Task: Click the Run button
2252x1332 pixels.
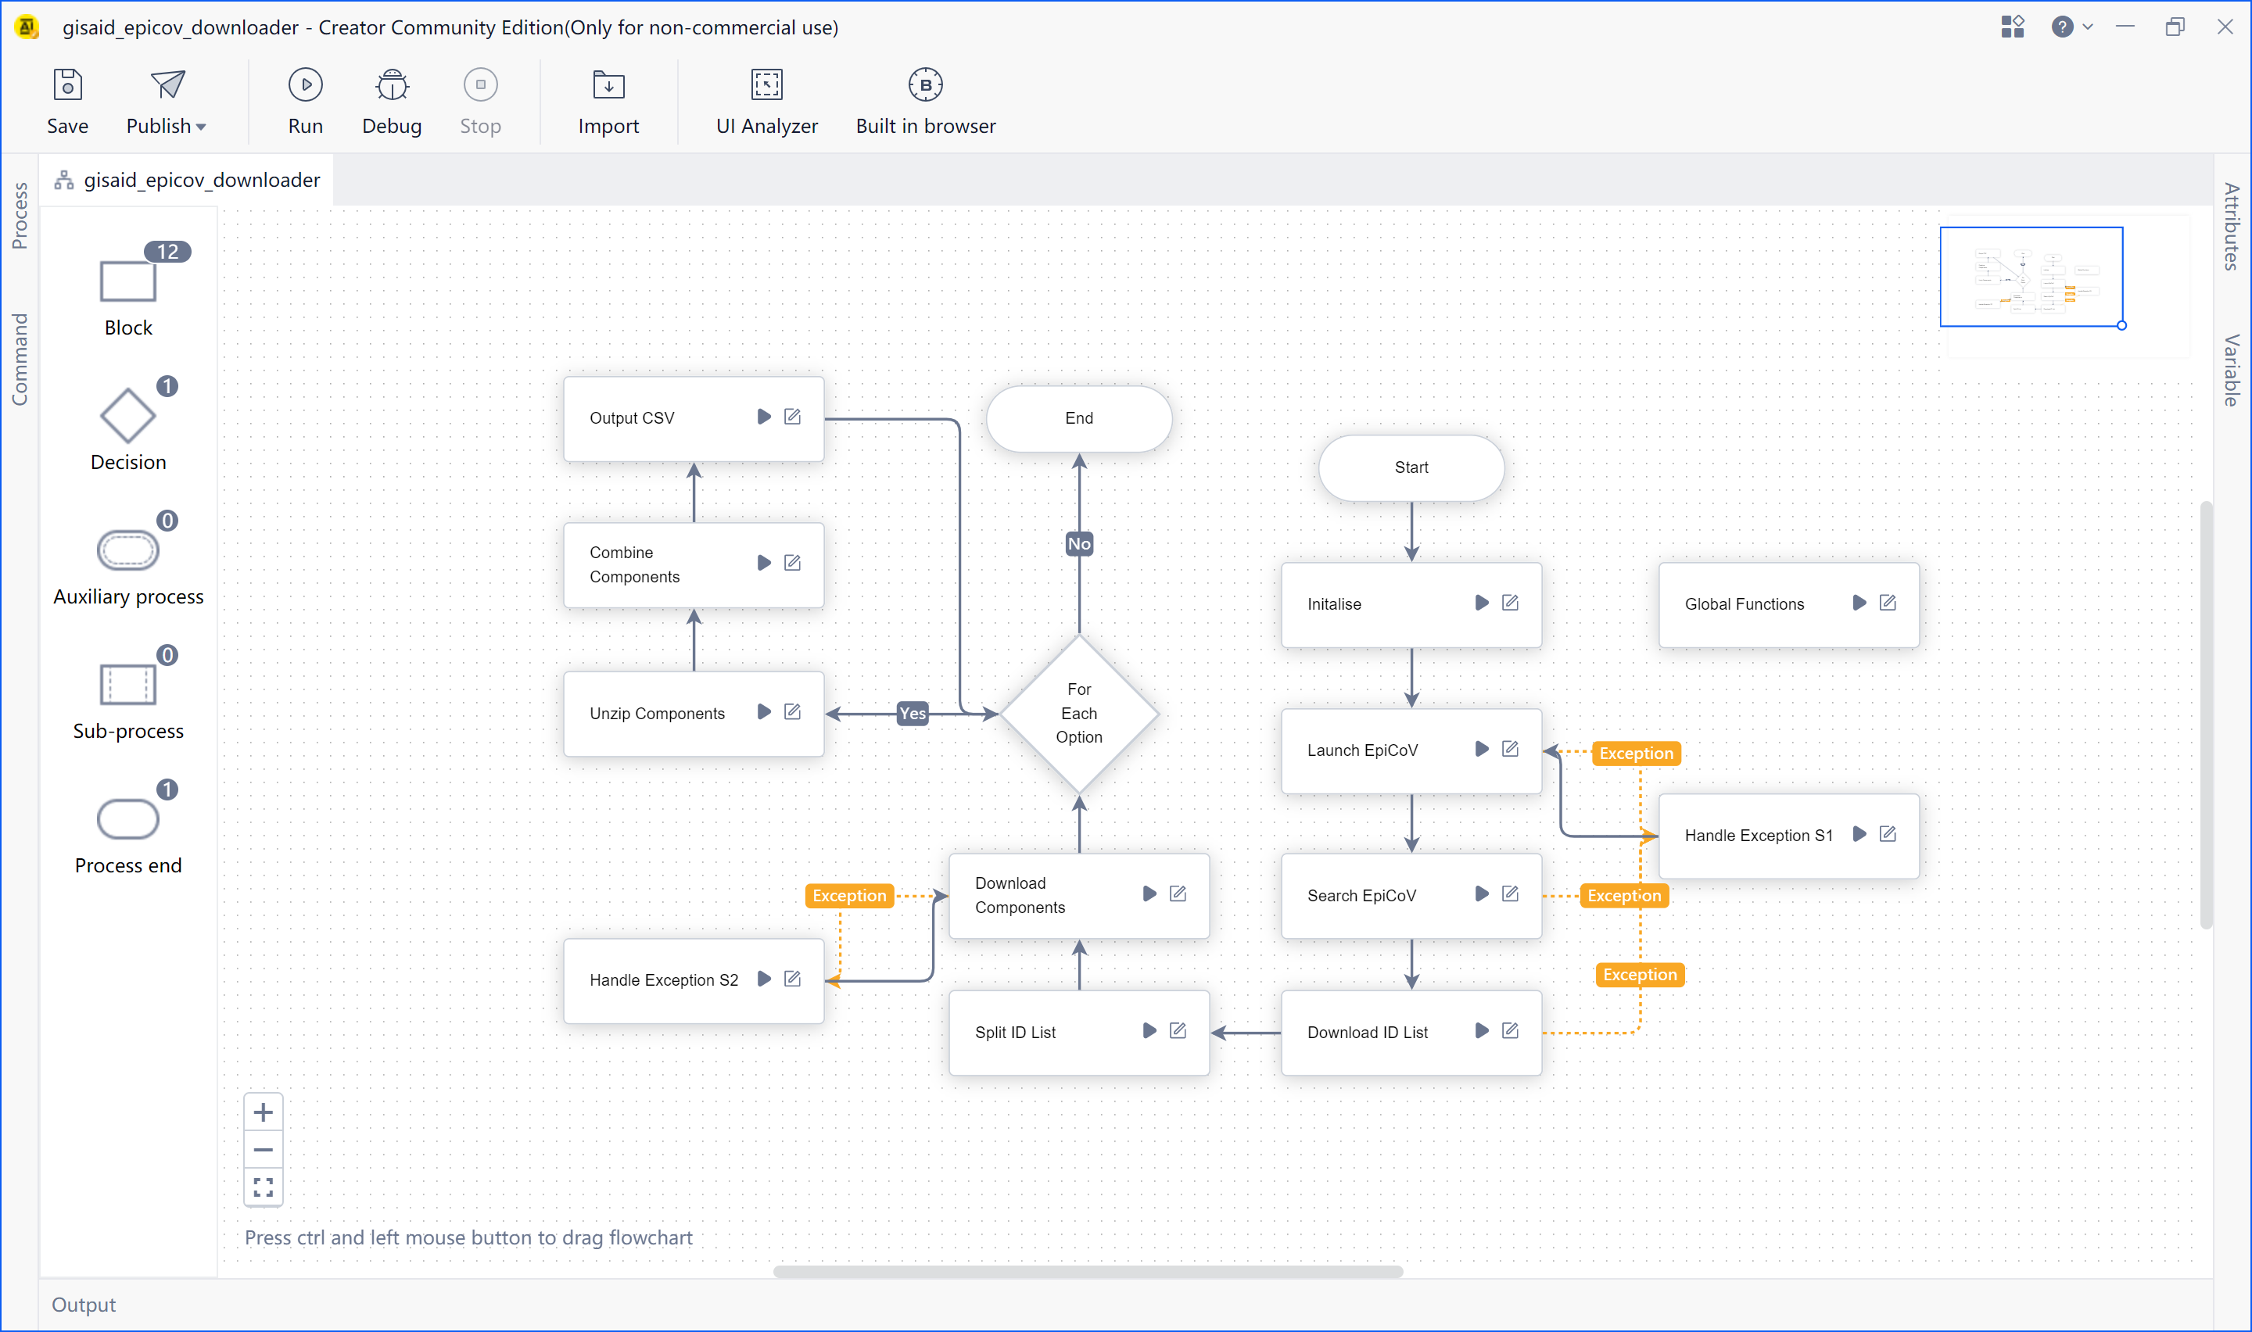Action: (x=305, y=85)
